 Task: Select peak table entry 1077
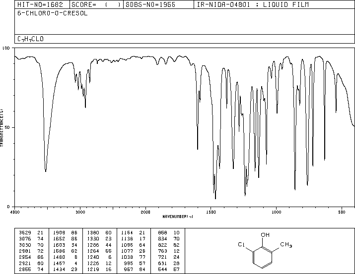(x=127, y=251)
